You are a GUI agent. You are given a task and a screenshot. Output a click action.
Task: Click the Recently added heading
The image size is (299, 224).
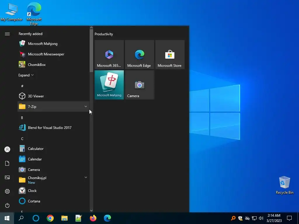pos(30,34)
